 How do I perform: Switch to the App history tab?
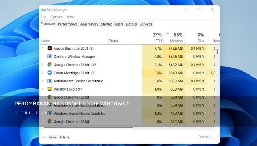point(89,24)
